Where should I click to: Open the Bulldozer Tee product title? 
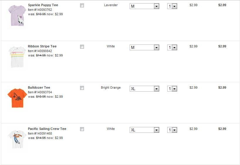39,87
